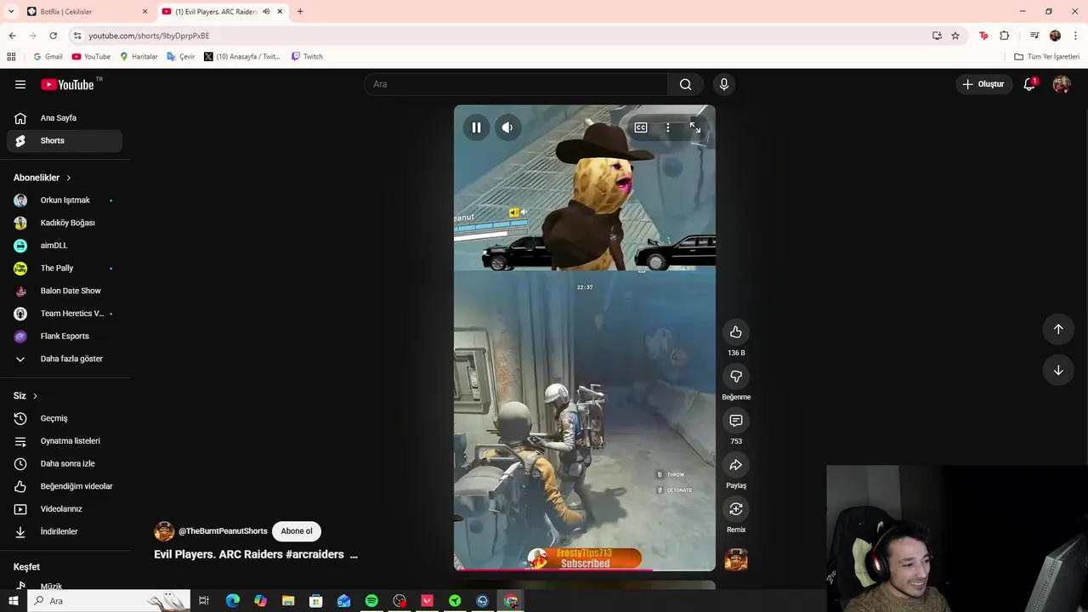
Task: Expand the Siz section chevron
Action: [35, 396]
